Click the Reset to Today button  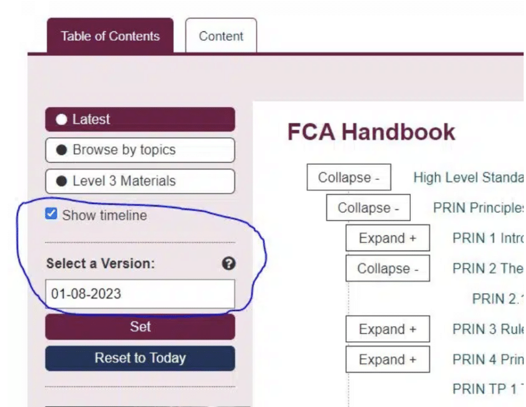pos(140,358)
